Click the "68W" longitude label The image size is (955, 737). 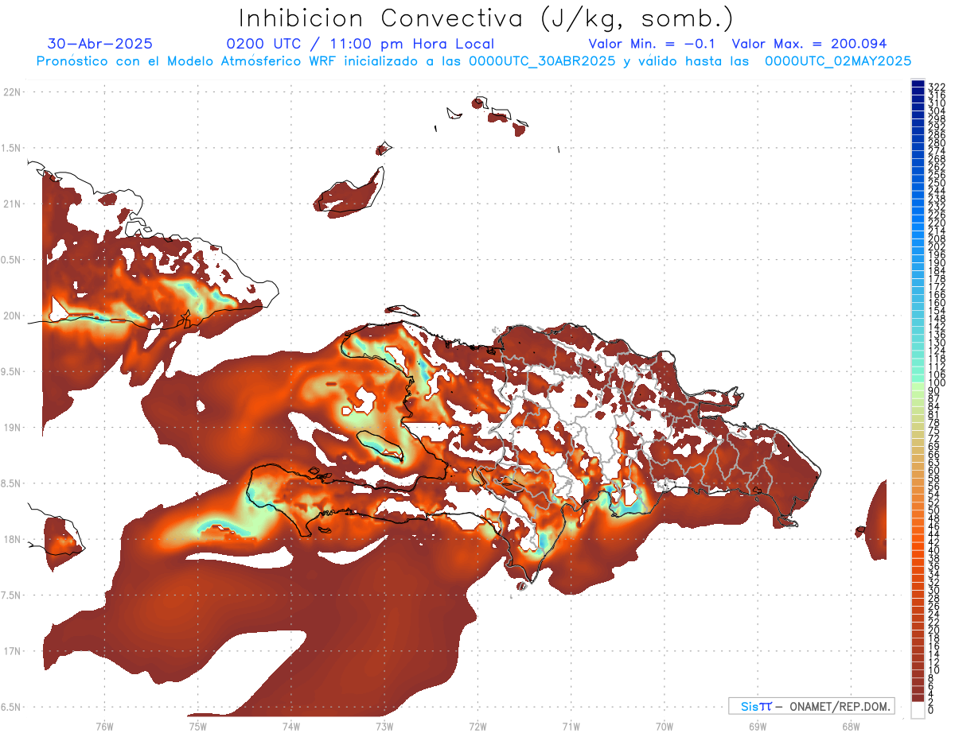pyautogui.click(x=851, y=726)
